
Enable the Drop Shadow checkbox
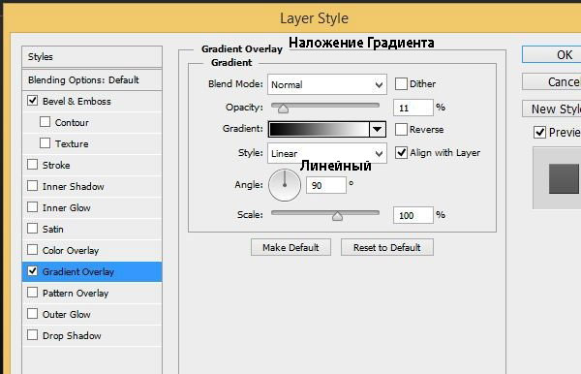33,334
